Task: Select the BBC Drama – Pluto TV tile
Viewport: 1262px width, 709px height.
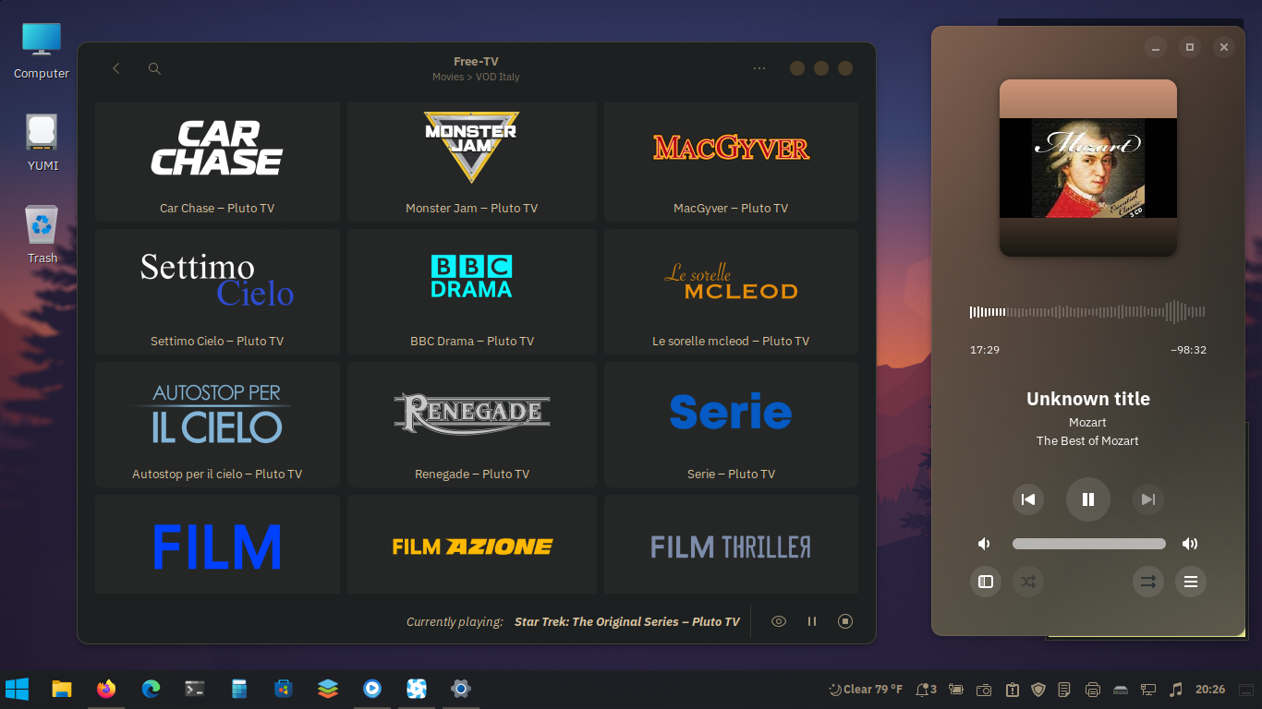Action: point(472,292)
